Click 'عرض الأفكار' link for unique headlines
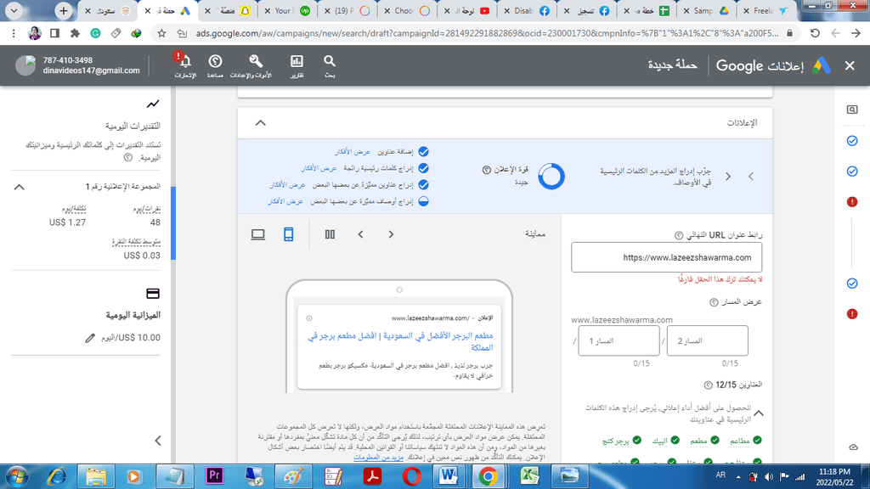The image size is (870, 489). (287, 184)
